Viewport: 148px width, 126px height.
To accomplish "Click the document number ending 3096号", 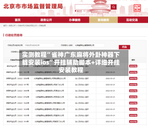I will (x=18, y=79).
